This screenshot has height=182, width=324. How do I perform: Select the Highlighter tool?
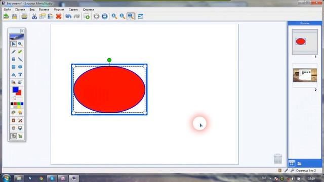click(x=20, y=52)
